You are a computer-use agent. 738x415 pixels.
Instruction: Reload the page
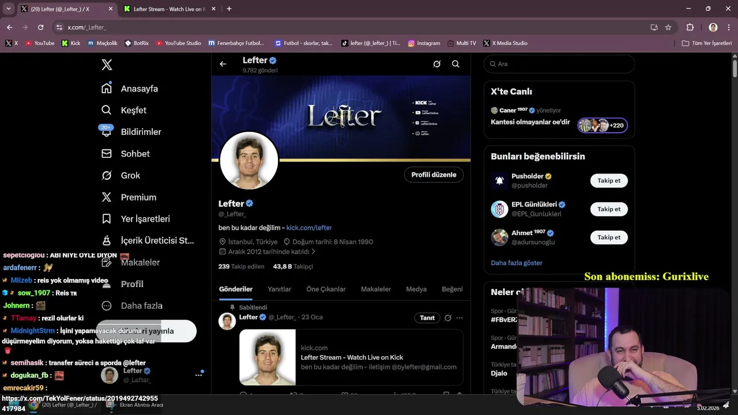click(40, 27)
